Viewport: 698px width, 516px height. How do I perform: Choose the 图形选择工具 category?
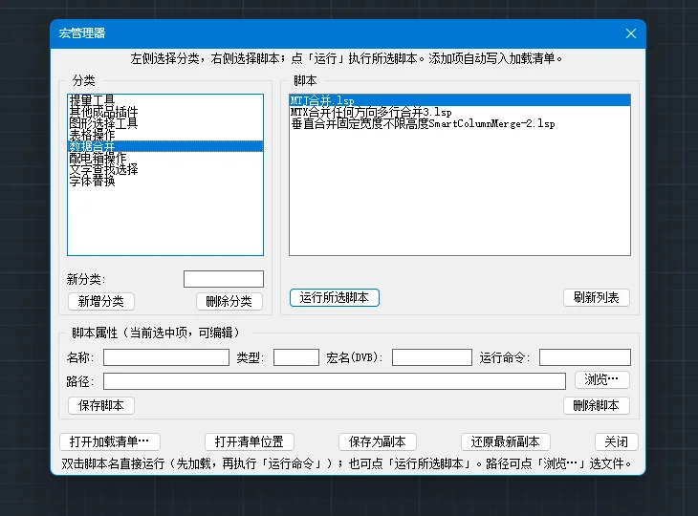coord(165,123)
